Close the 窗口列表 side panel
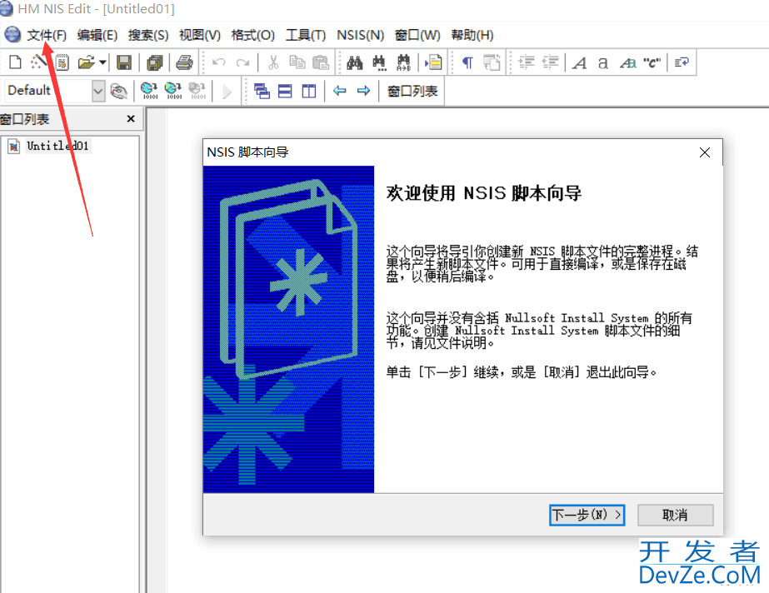 (x=131, y=118)
